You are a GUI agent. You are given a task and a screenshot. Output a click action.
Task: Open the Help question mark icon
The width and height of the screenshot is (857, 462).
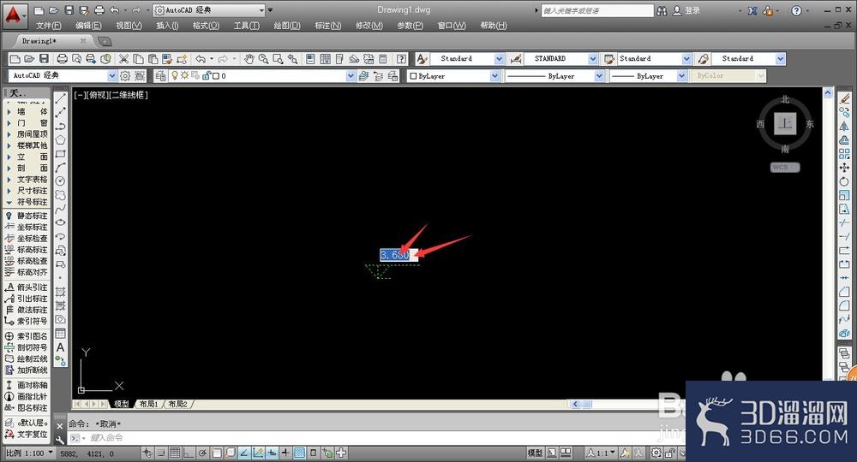pos(401,59)
